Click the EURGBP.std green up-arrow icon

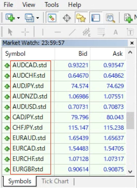coord(7,170)
